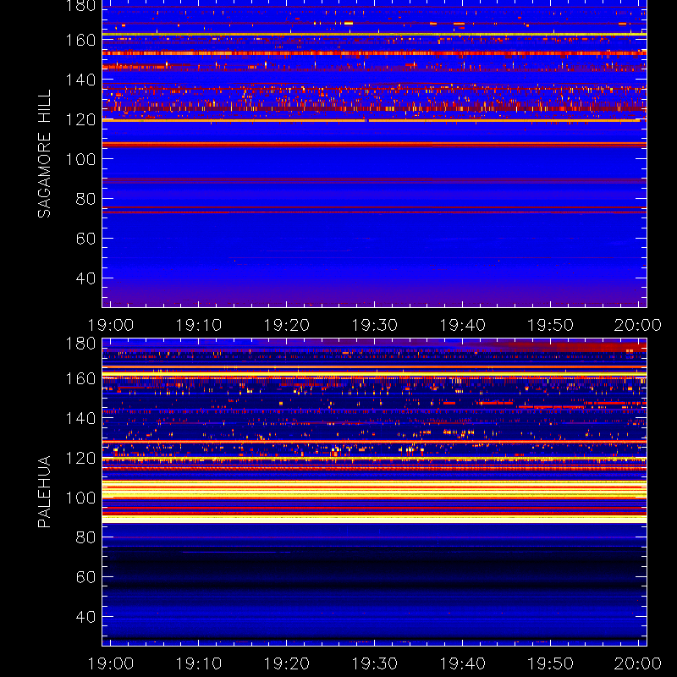Select the 19:50 label under Sagamore Hill plot
The image size is (677, 677).
coord(551,325)
